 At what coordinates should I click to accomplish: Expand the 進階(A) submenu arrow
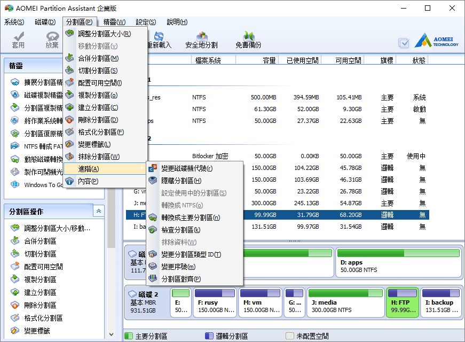[142, 168]
